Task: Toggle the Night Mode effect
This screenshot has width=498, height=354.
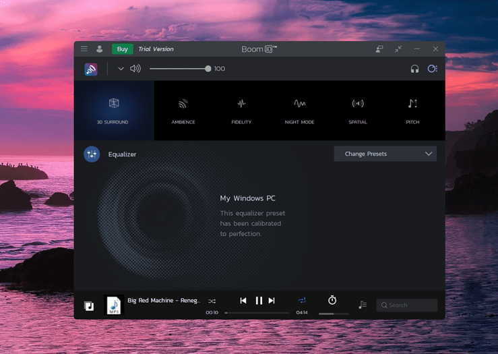Action: click(299, 111)
